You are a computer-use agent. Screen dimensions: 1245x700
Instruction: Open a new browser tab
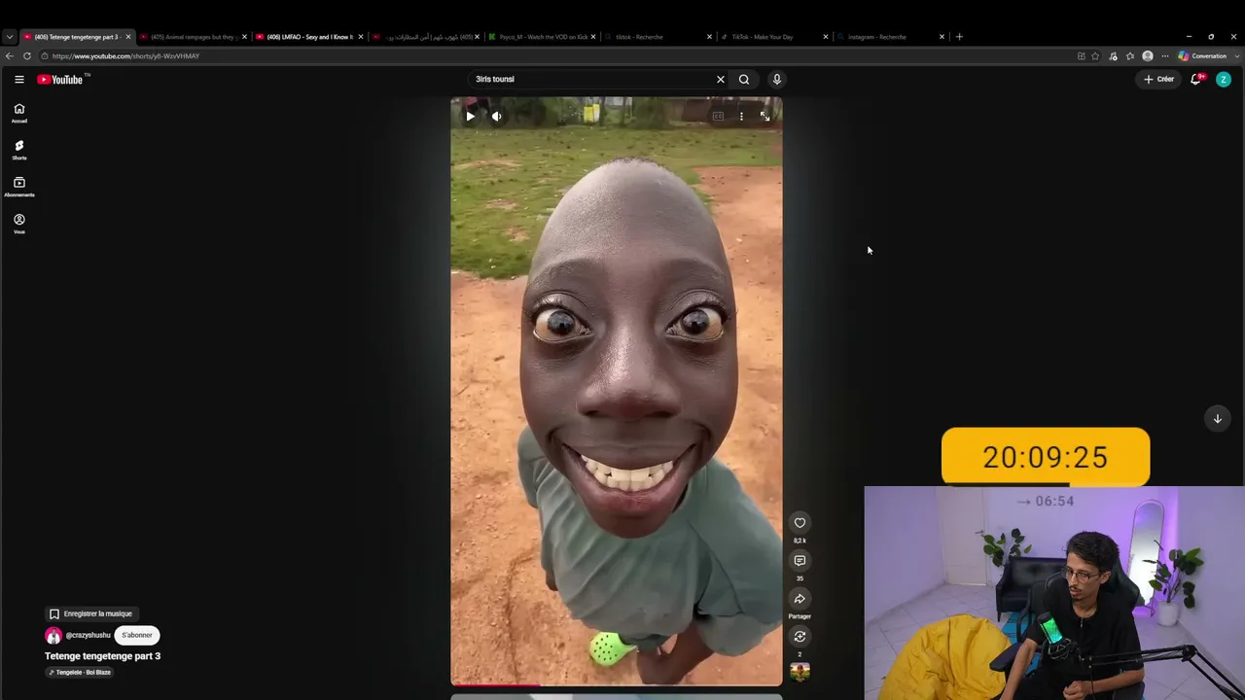(x=959, y=37)
